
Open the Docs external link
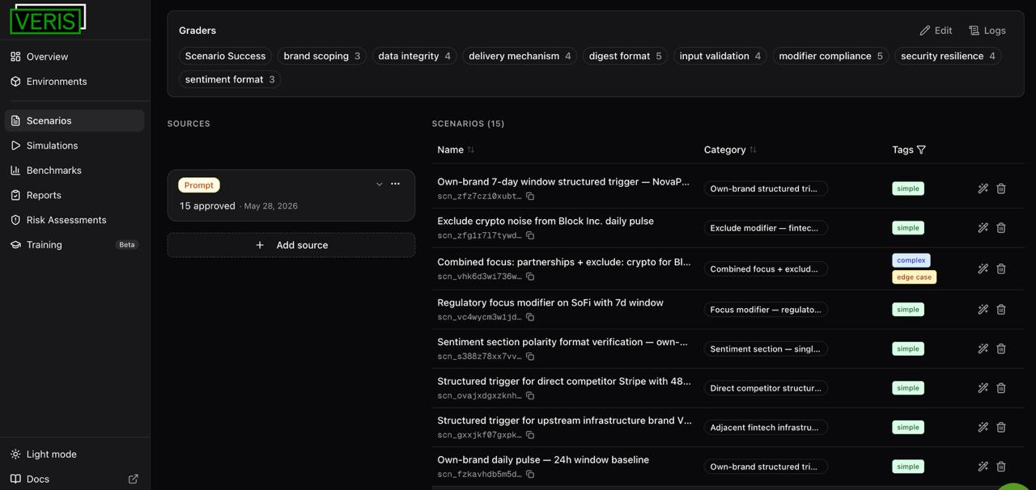click(x=74, y=479)
